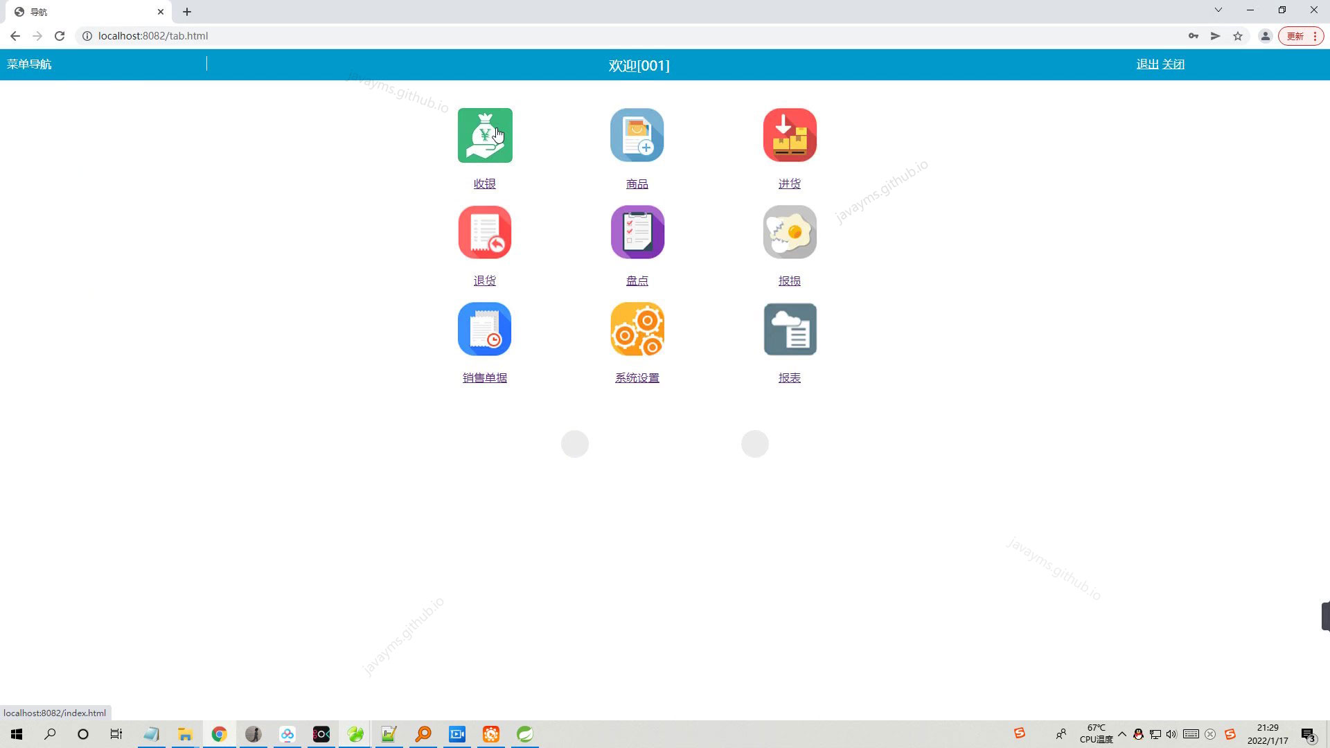1330x748 pixels.
Task: Open the 菜单导航 menu navigation
Action: [x=29, y=64]
